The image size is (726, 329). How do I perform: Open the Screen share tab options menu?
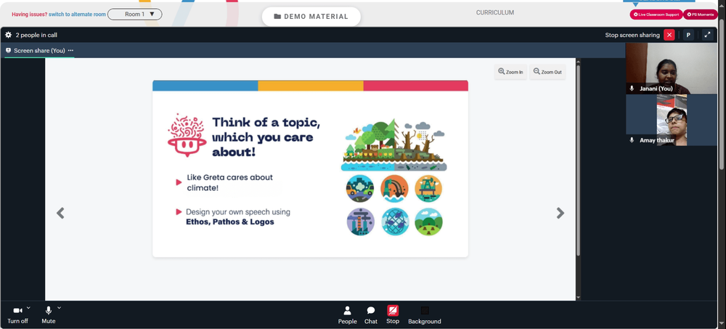point(70,51)
